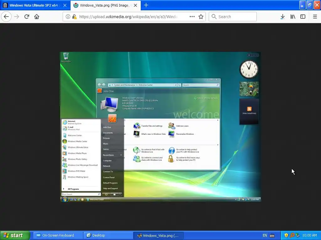Open the EN language bar indicator
Image resolution: width=321 pixels, height=240 pixels.
point(265,235)
